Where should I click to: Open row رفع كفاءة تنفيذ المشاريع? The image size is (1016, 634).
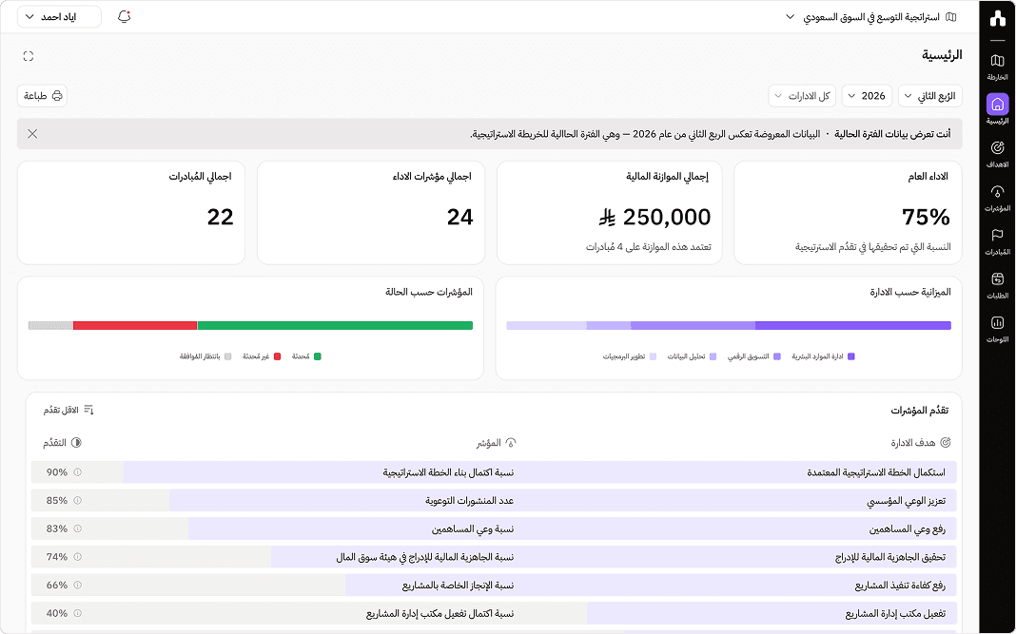point(494,585)
